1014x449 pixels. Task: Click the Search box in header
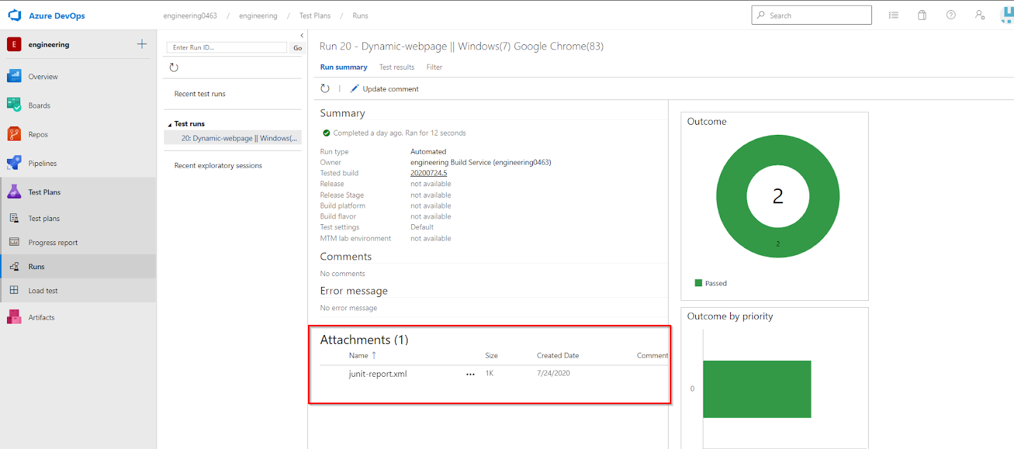point(811,15)
